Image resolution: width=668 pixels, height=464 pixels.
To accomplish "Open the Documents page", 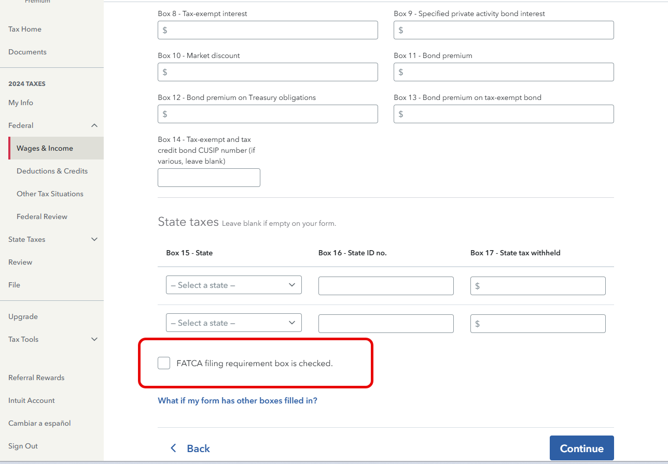I will coord(27,52).
